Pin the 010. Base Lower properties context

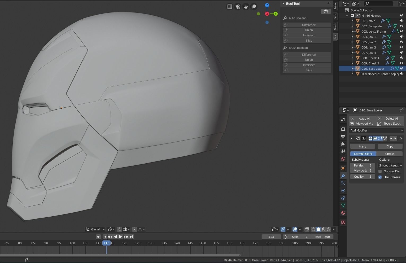(401, 110)
